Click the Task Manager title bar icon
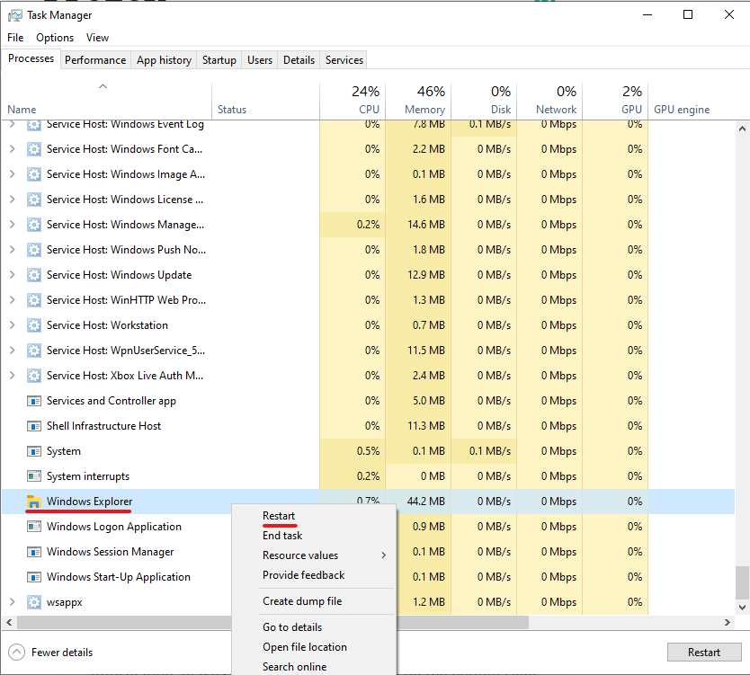 (14, 15)
